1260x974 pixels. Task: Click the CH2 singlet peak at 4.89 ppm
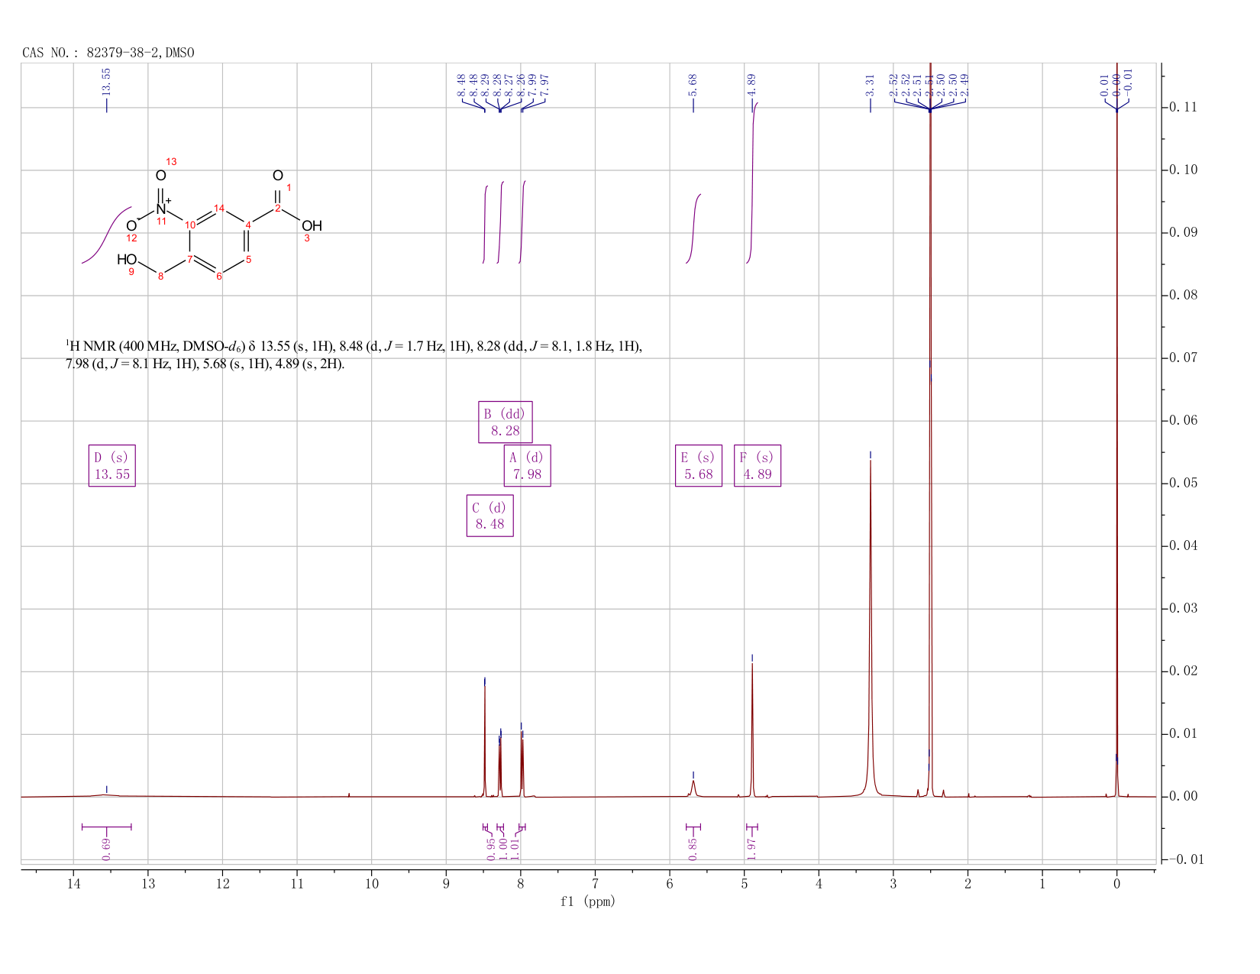click(x=752, y=730)
